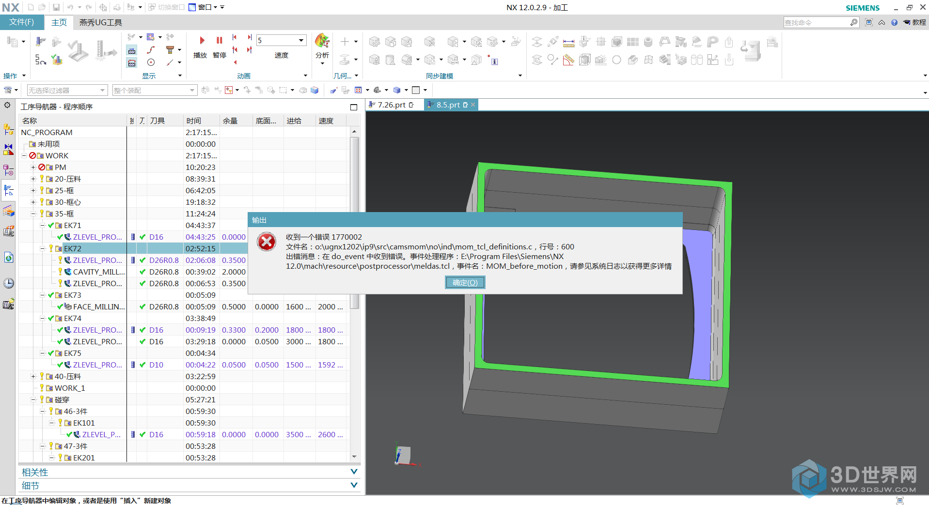Click the Generate Tool Path icon

point(41,43)
